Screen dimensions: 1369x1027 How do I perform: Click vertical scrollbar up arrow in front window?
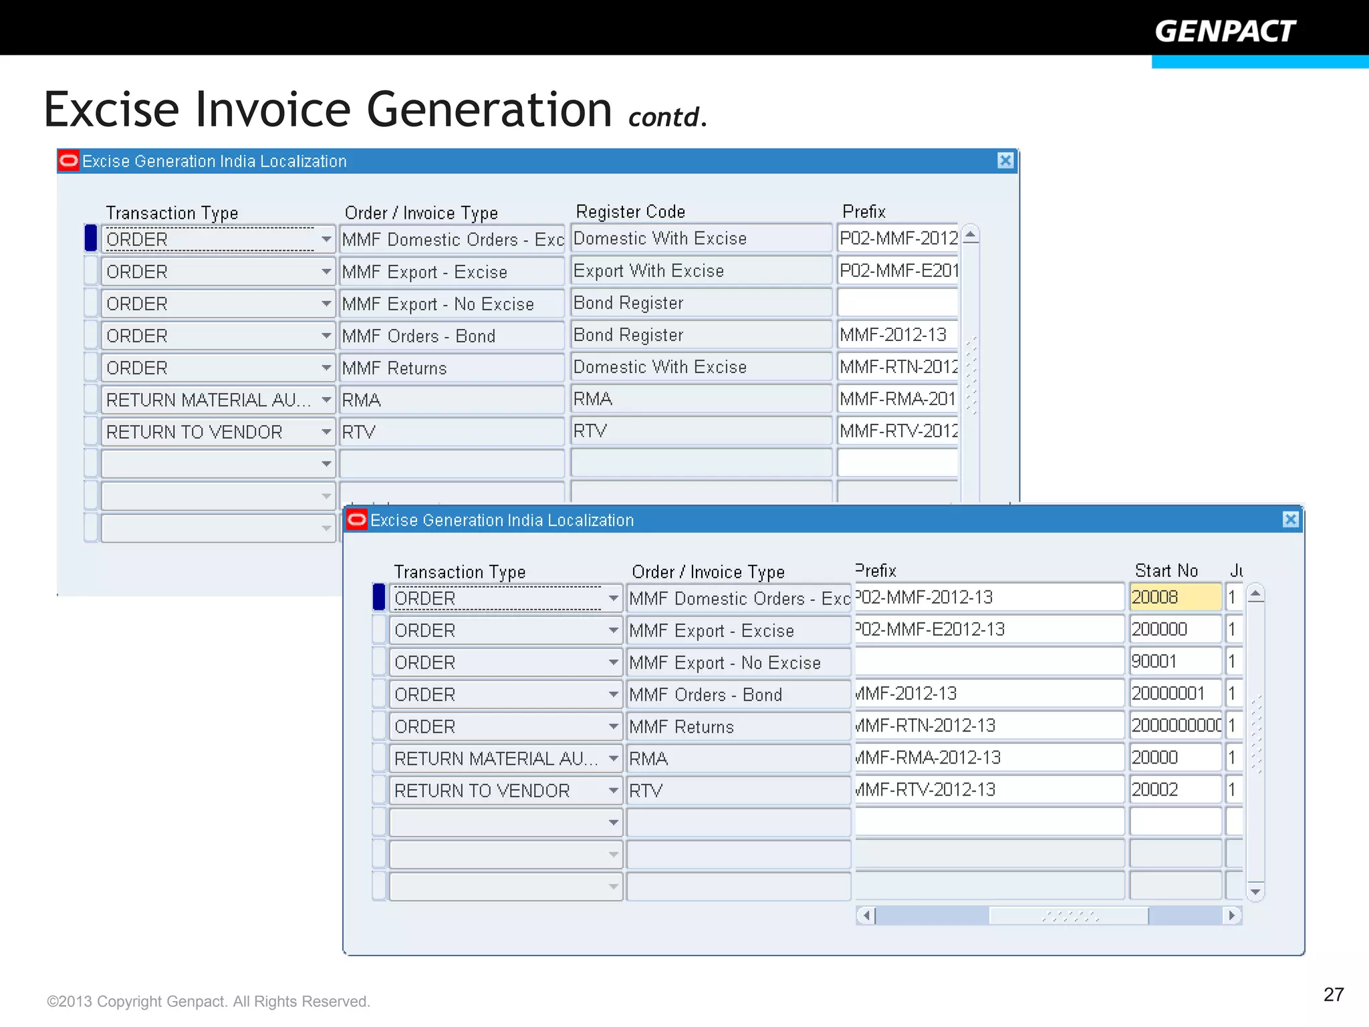point(1255,594)
